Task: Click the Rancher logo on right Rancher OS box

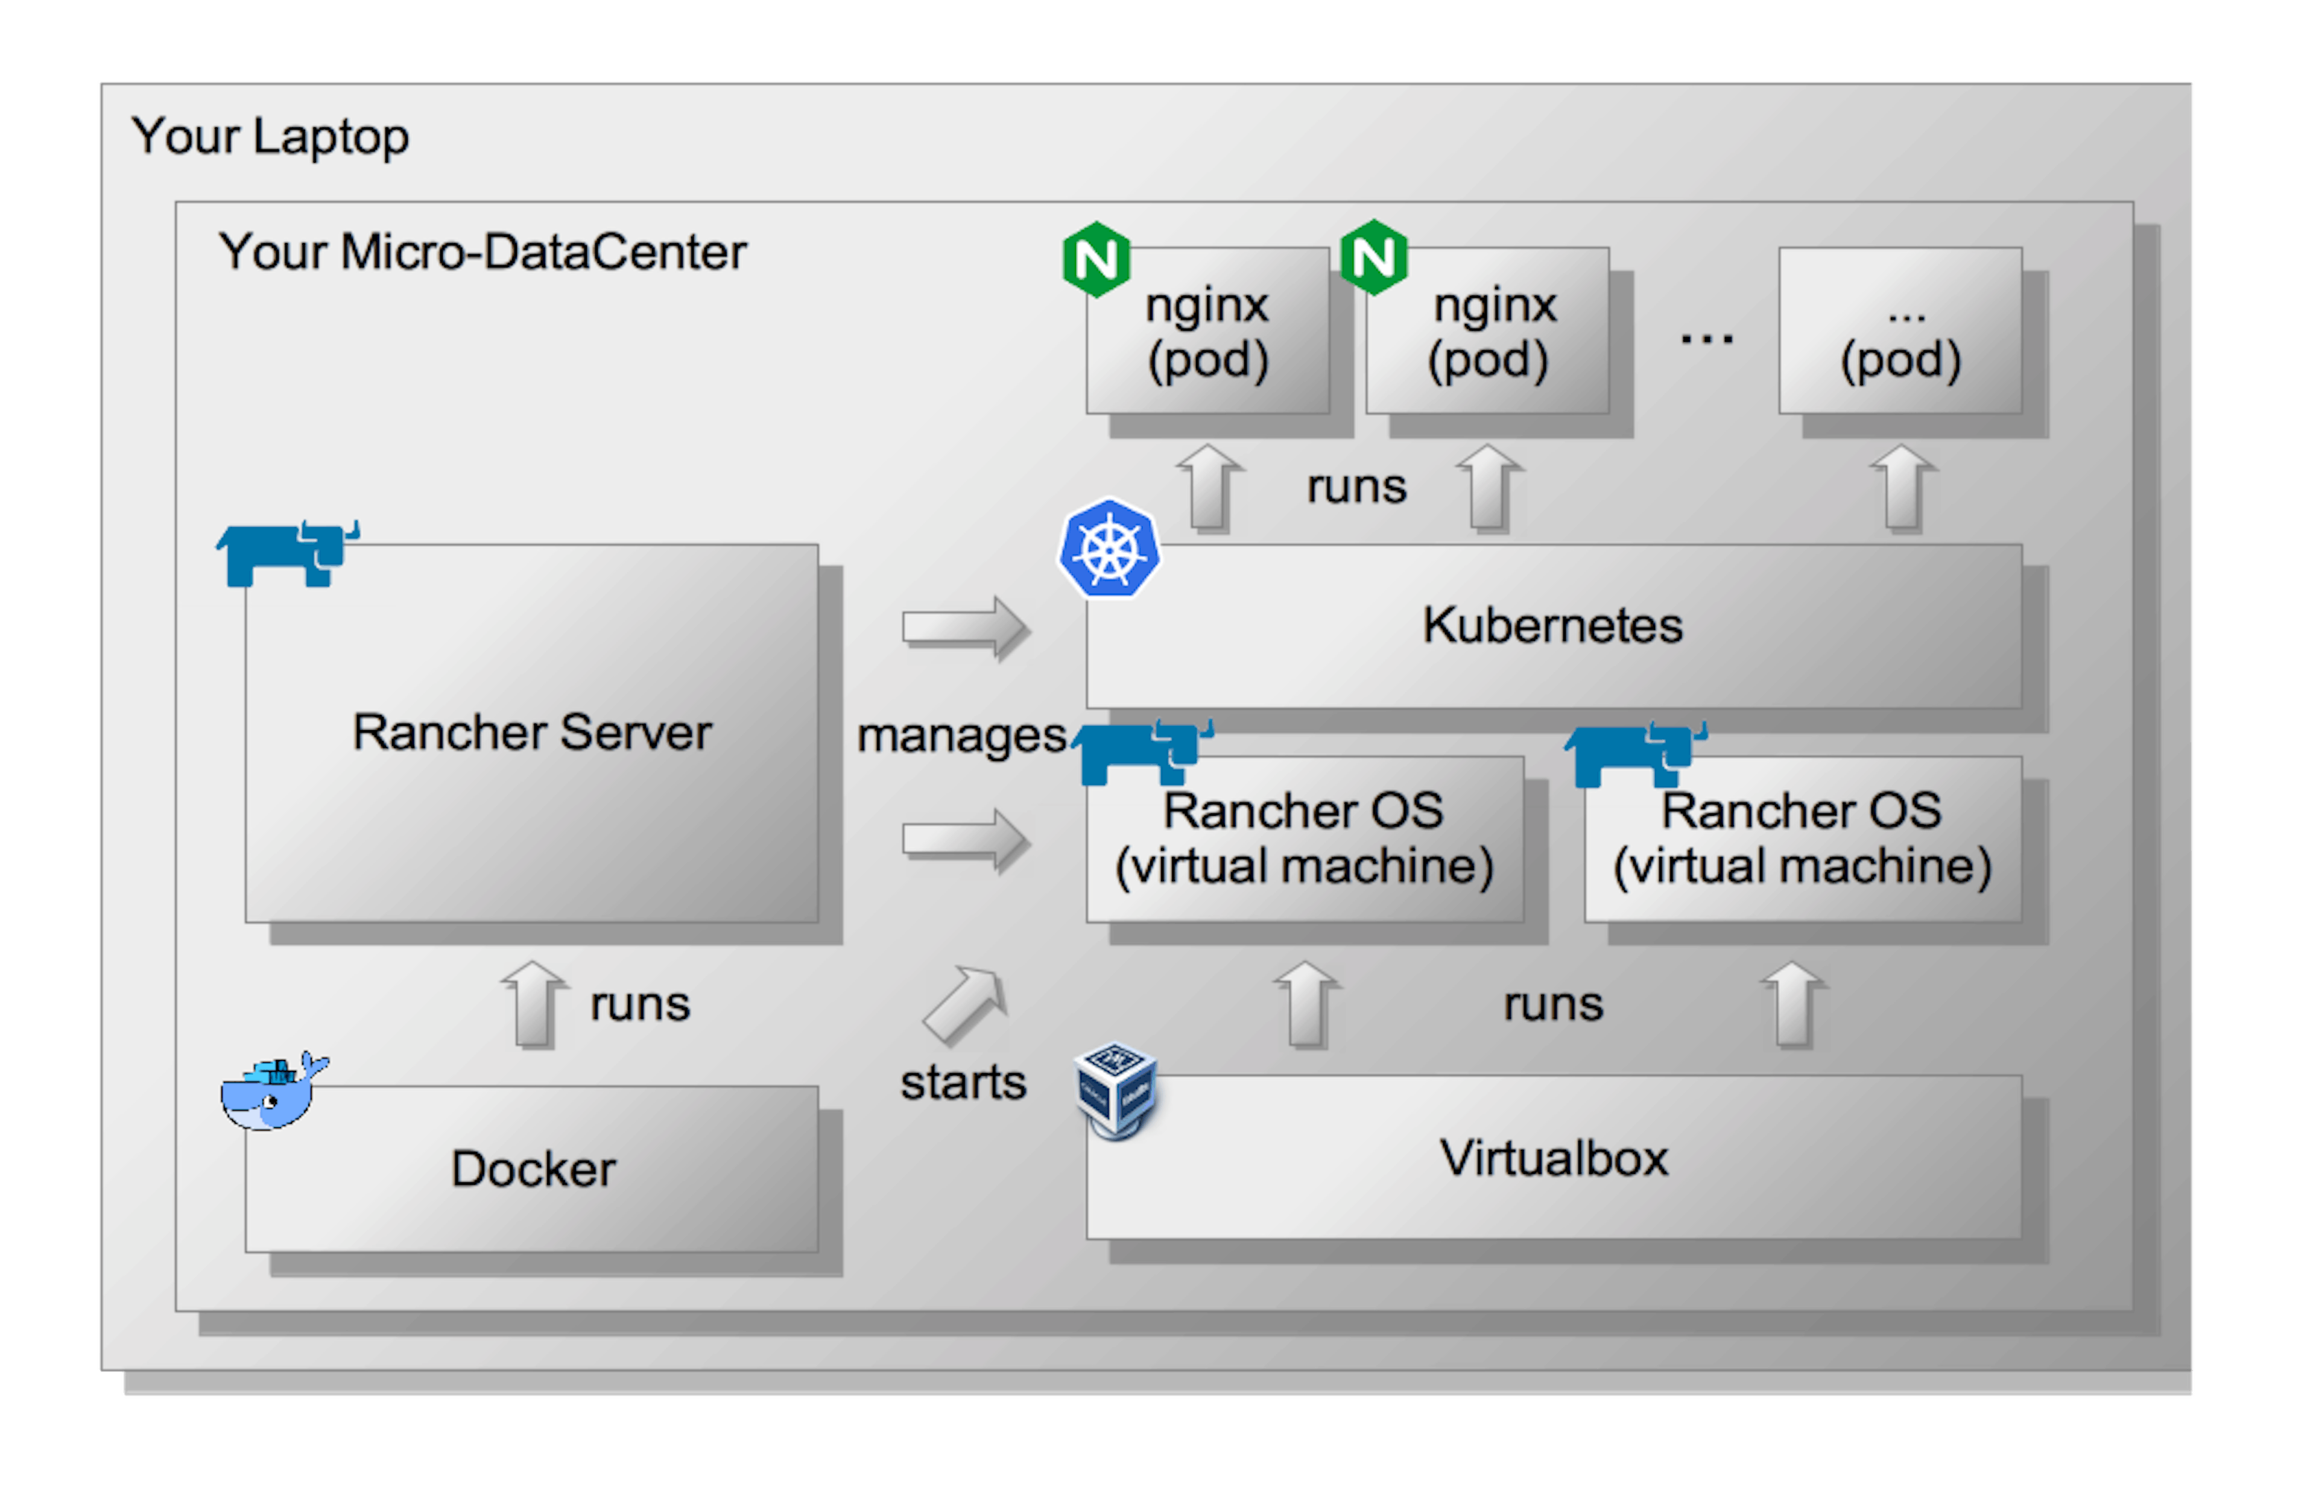Action: tap(1636, 755)
